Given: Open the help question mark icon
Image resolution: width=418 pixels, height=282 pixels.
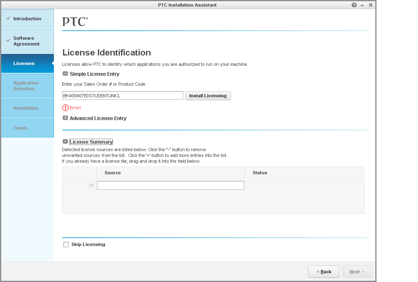Looking at the screenshot, I should click(x=354, y=5).
